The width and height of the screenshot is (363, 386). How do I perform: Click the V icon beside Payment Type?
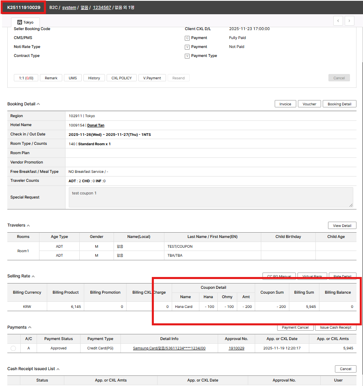(x=187, y=56)
